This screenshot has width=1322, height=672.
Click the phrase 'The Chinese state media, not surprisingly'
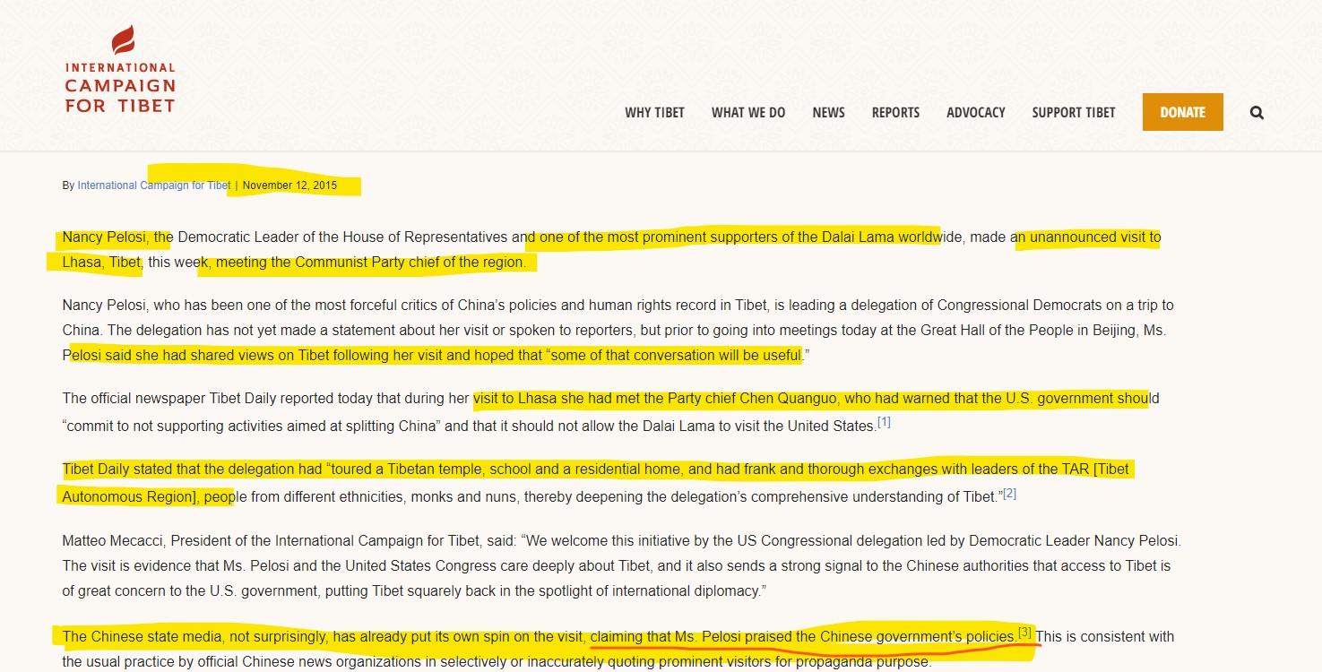click(x=194, y=637)
